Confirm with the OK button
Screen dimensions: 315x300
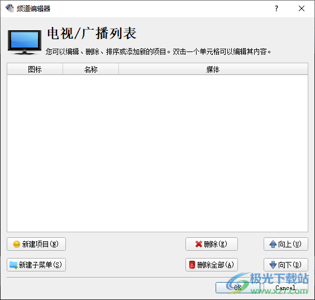(x=238, y=288)
